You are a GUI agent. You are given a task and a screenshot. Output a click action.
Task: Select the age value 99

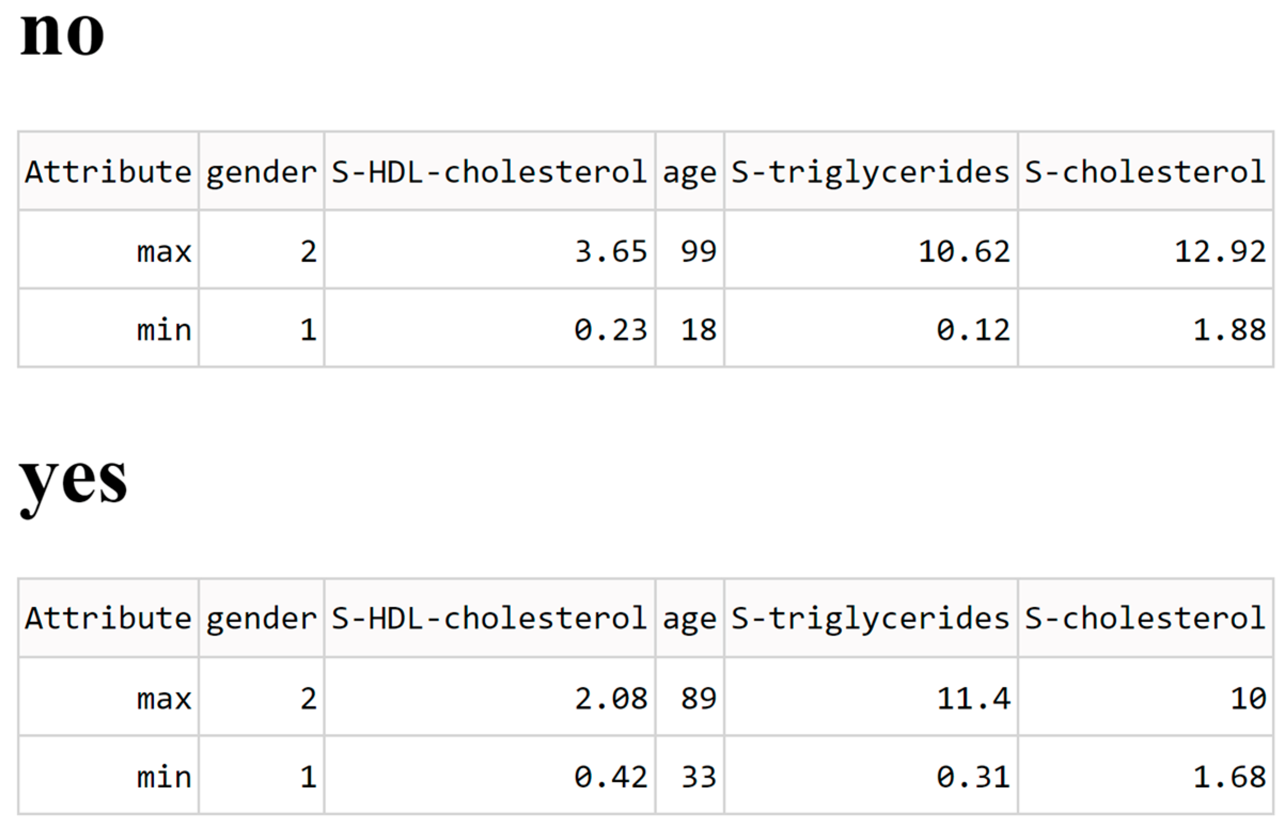coord(698,252)
